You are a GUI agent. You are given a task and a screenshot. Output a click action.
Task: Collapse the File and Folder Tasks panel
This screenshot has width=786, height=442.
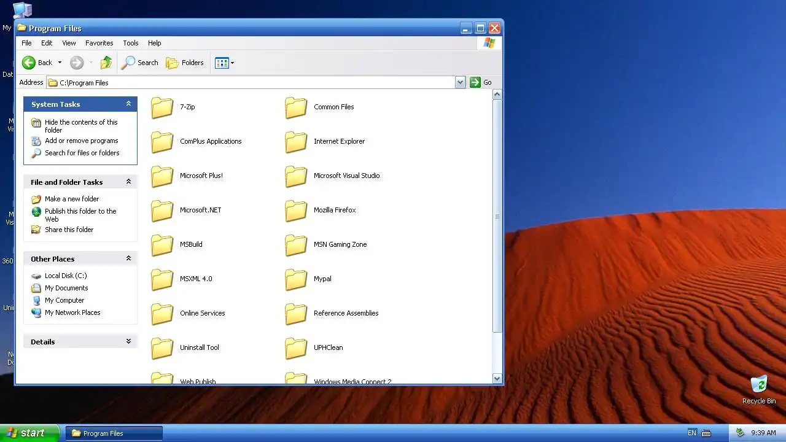pos(128,182)
